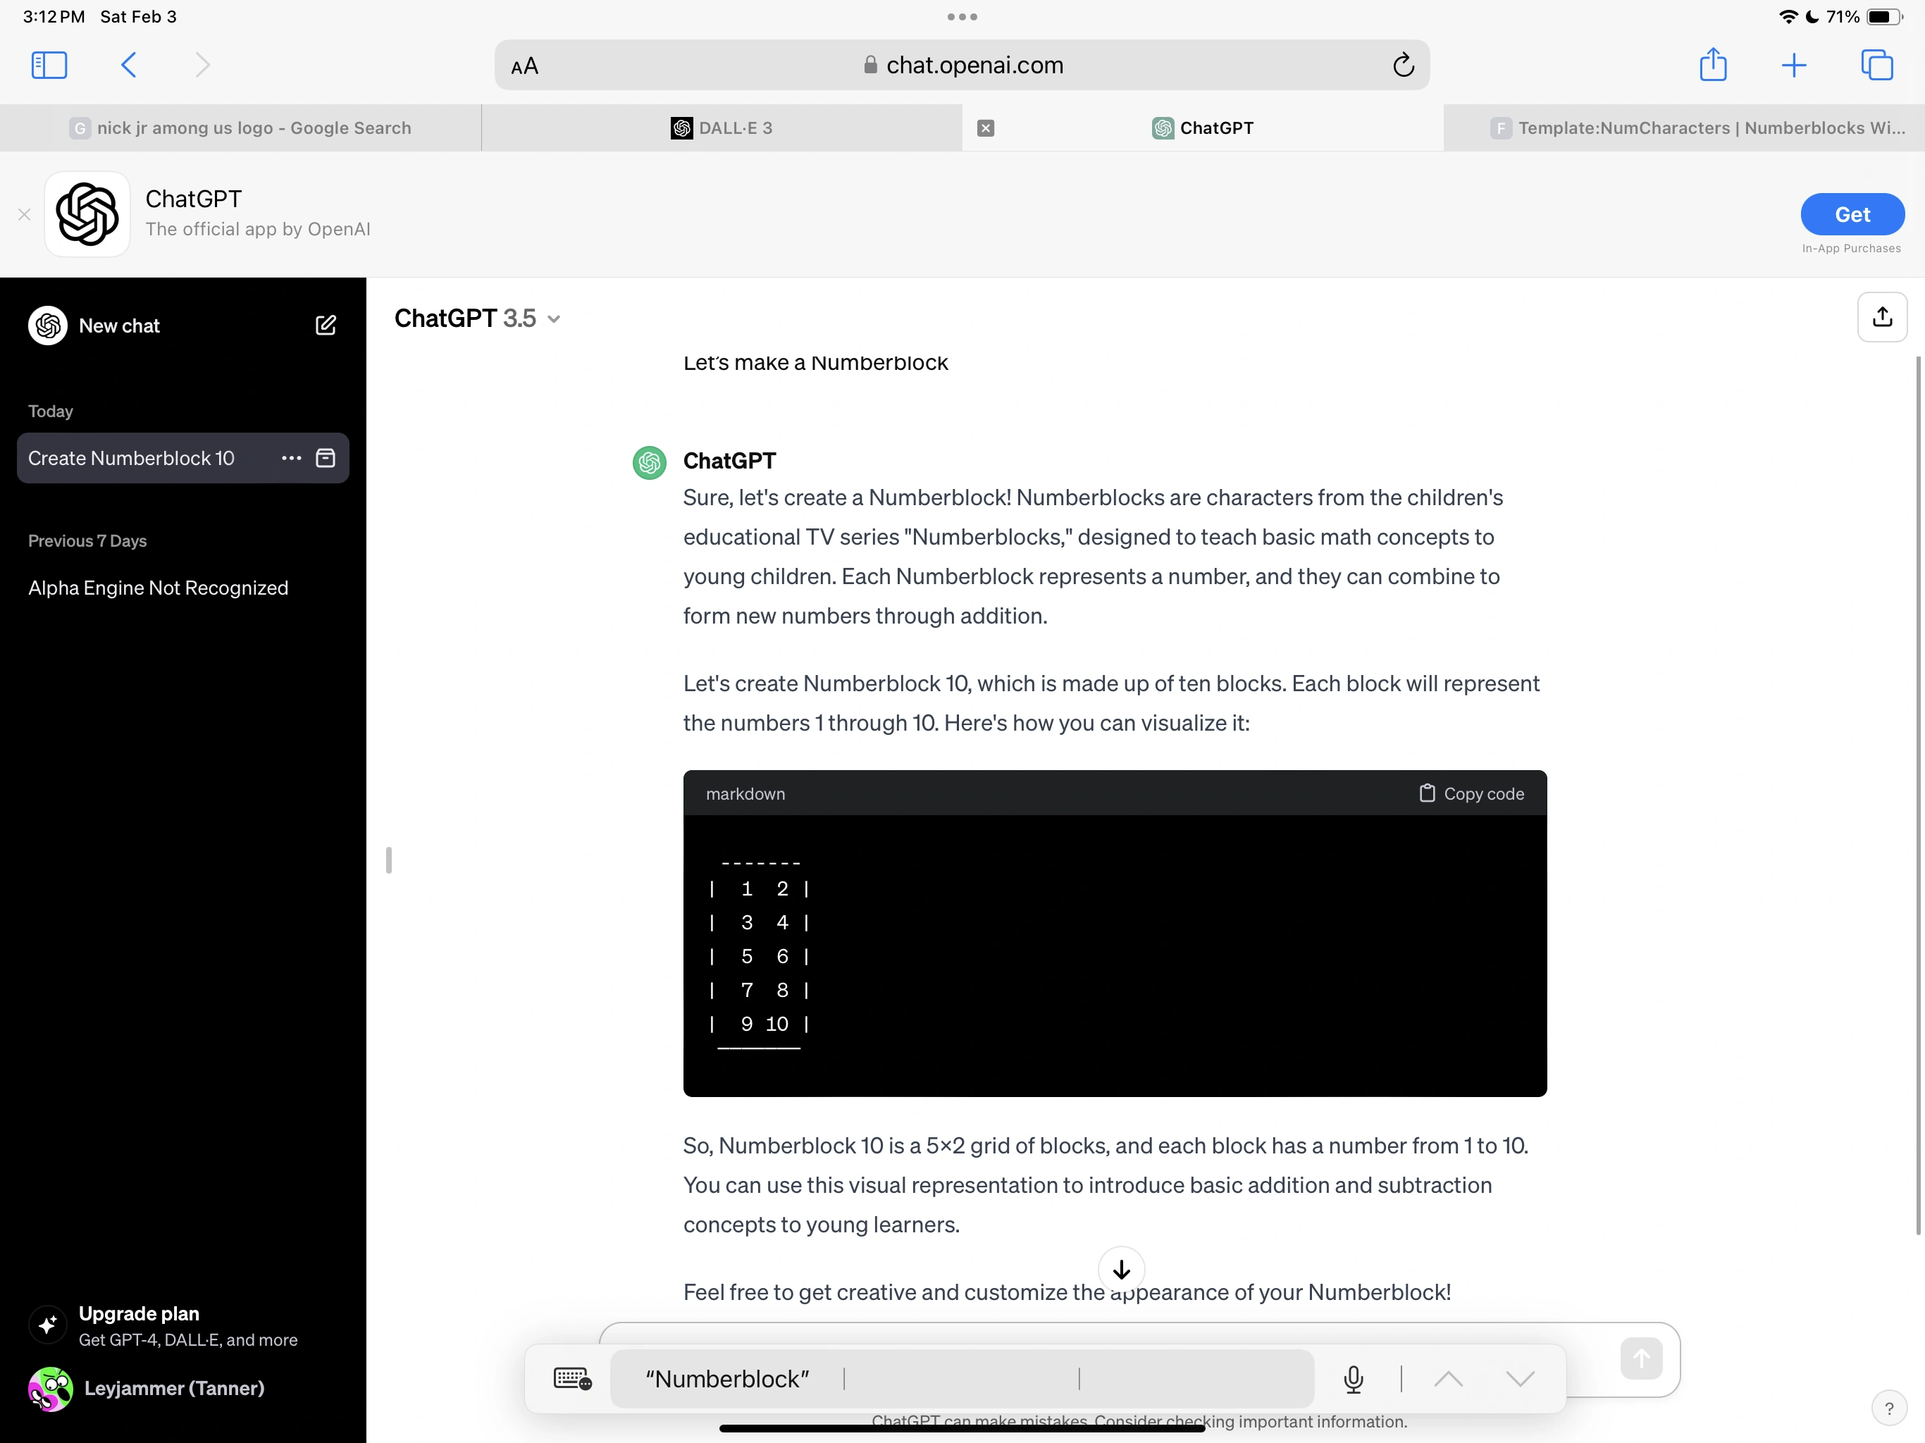The width and height of the screenshot is (1925, 1443).
Task: Open Alpha Engine Not Recognized chat
Action: coord(158,588)
